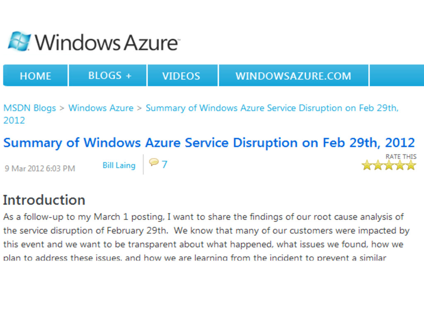Open the article headline link

[209, 143]
